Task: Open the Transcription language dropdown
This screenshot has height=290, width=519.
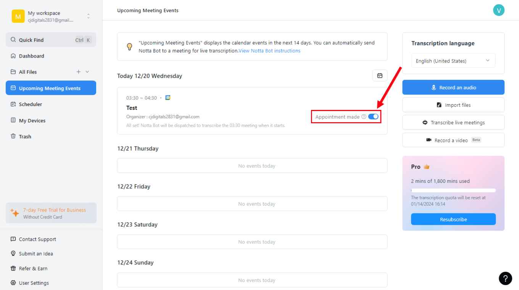Action: [x=453, y=61]
